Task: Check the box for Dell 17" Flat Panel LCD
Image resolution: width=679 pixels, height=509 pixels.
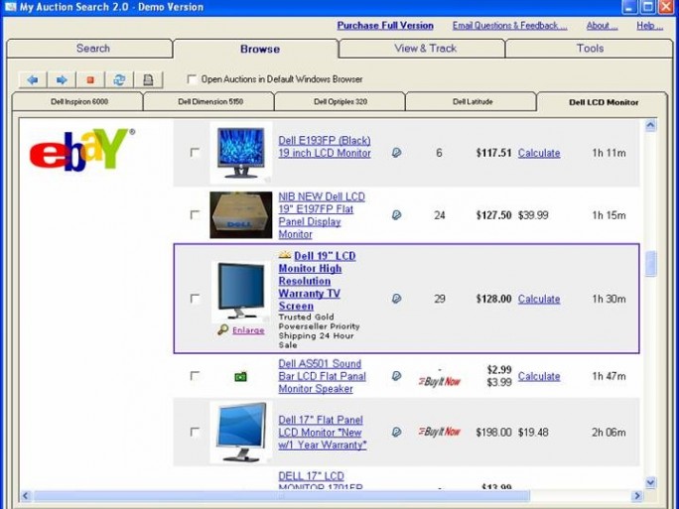Action: (195, 432)
